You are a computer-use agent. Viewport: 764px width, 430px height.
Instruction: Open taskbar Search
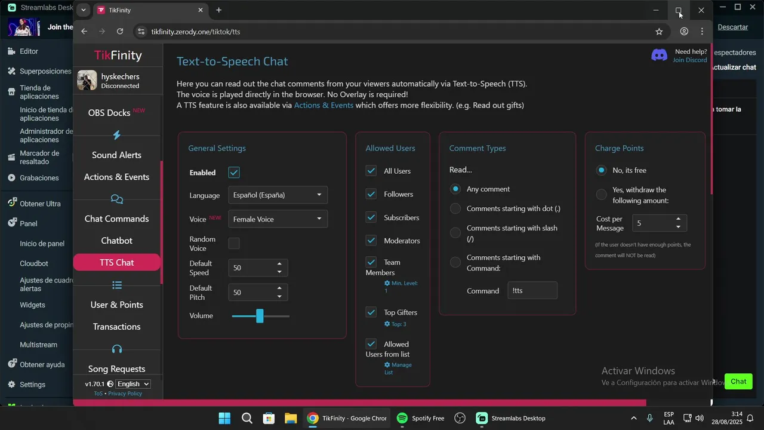point(247,418)
